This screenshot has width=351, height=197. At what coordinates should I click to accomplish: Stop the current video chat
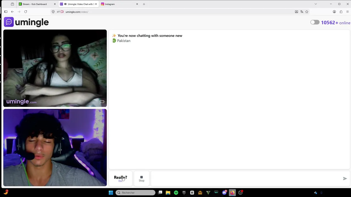[141, 179]
